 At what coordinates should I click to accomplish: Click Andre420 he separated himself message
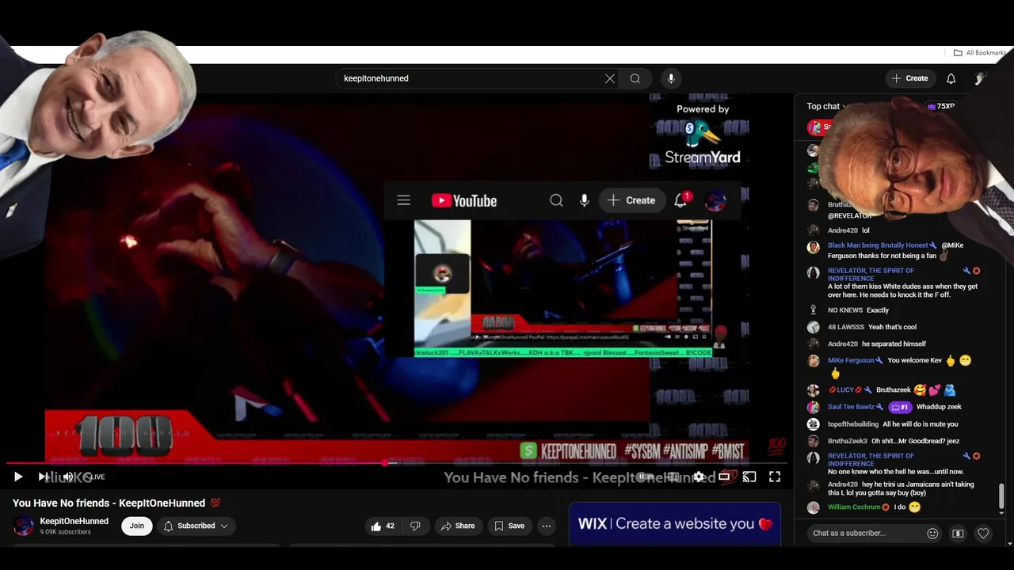(x=877, y=344)
